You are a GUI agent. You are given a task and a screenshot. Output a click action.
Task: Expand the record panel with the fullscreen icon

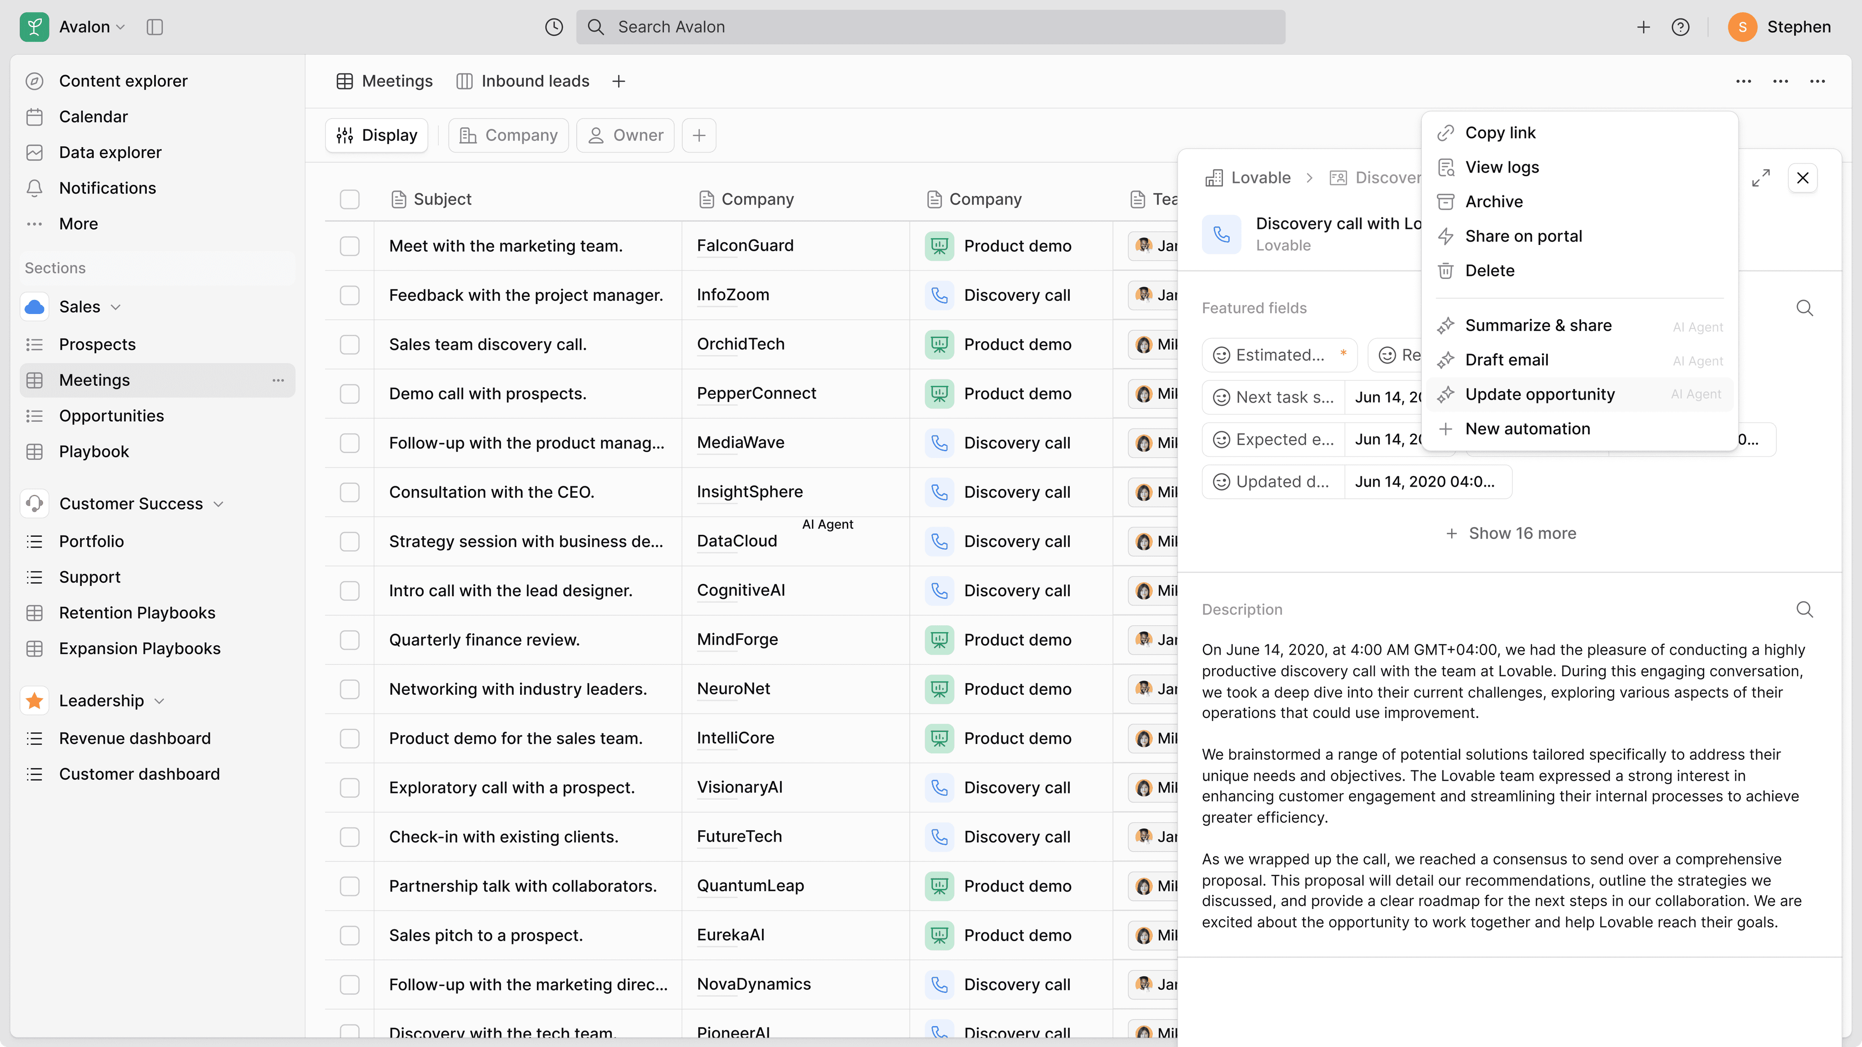[x=1762, y=178]
